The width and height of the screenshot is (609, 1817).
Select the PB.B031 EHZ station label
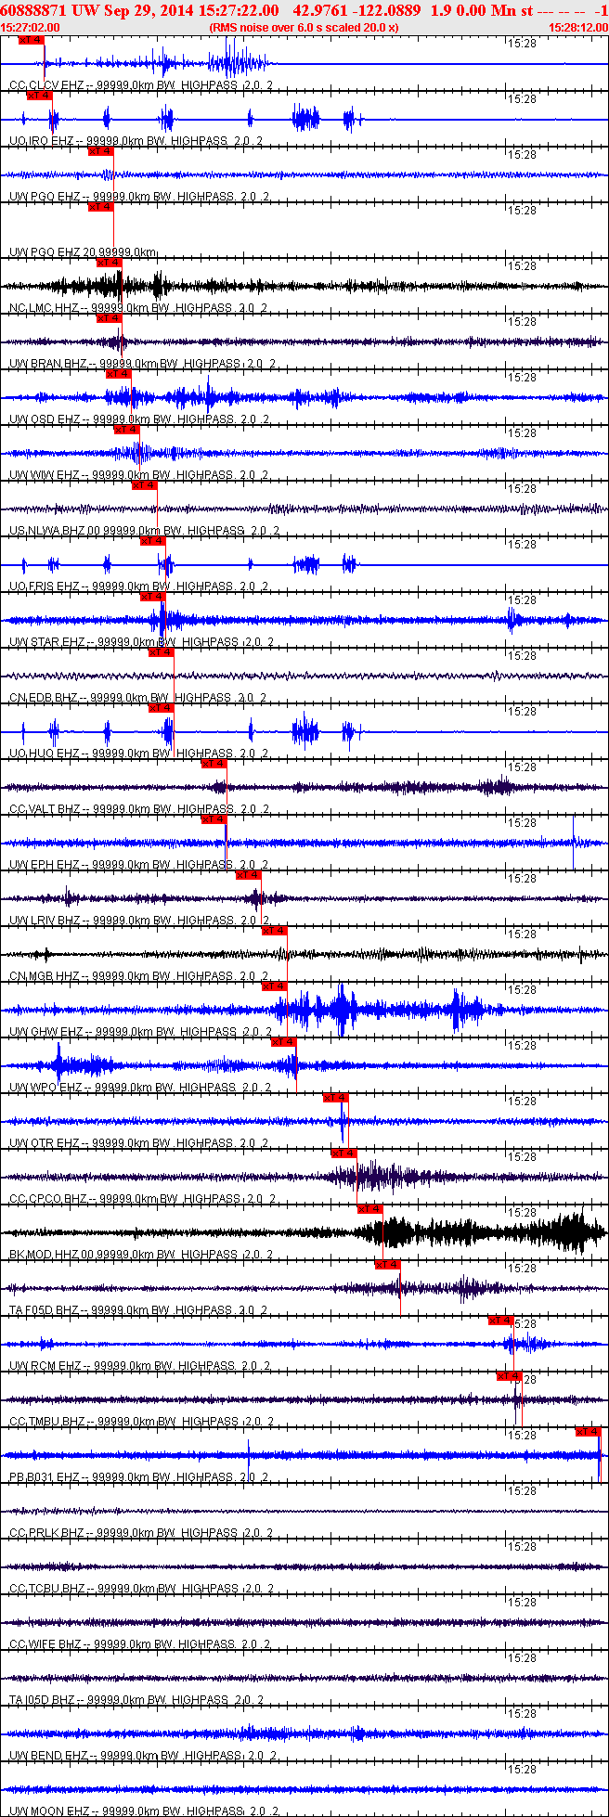[140, 1477]
